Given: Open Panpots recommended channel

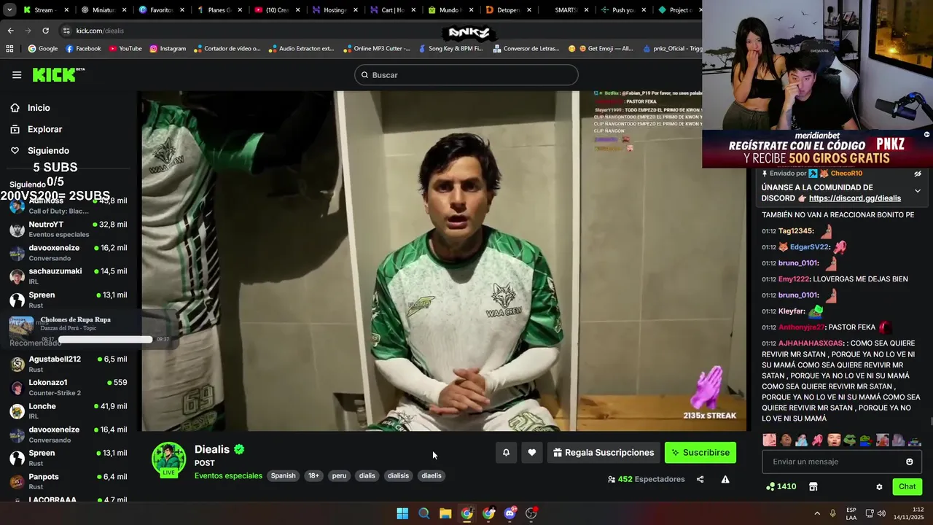Looking at the screenshot, I should [69, 481].
